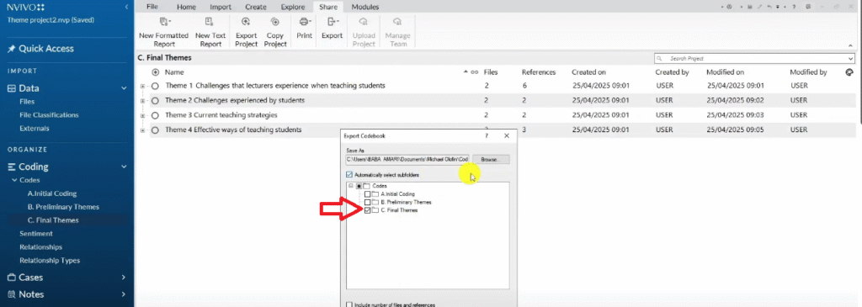Open Files under Data
This screenshot has height=307, width=862.
pos(27,102)
